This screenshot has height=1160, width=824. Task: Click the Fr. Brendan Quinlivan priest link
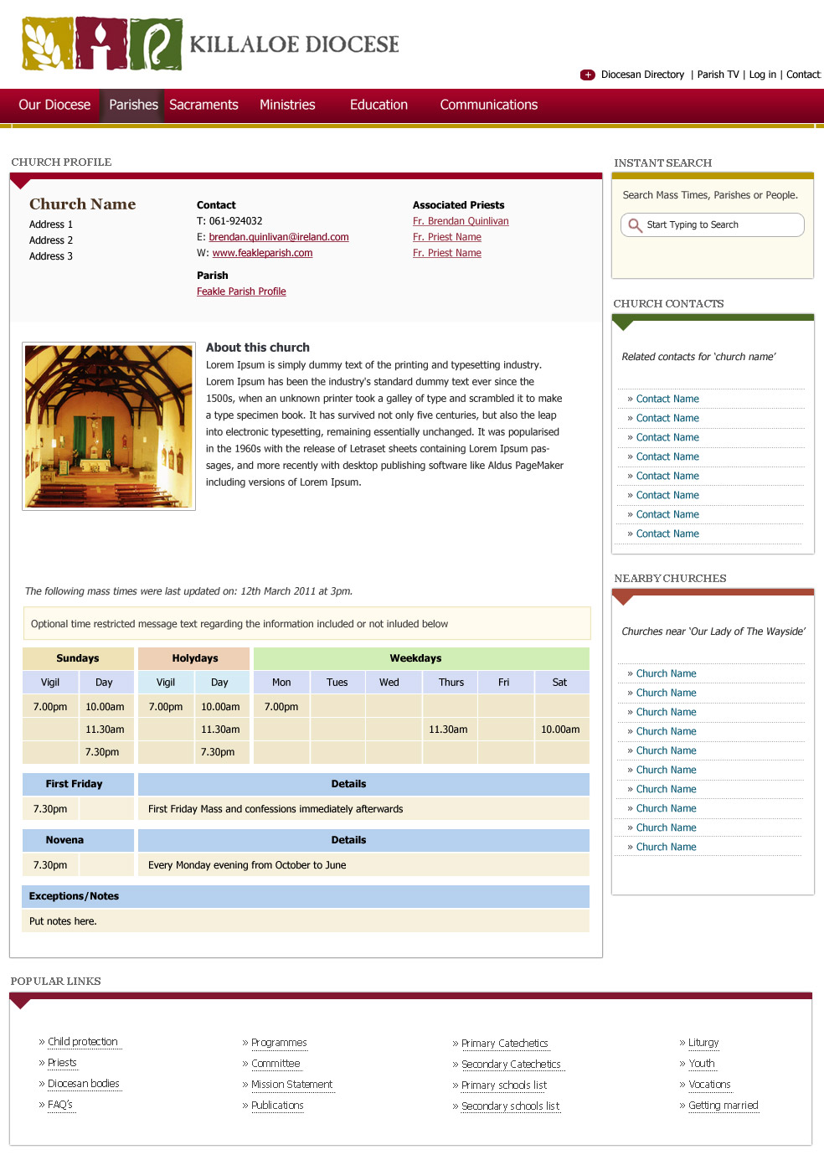click(x=461, y=221)
